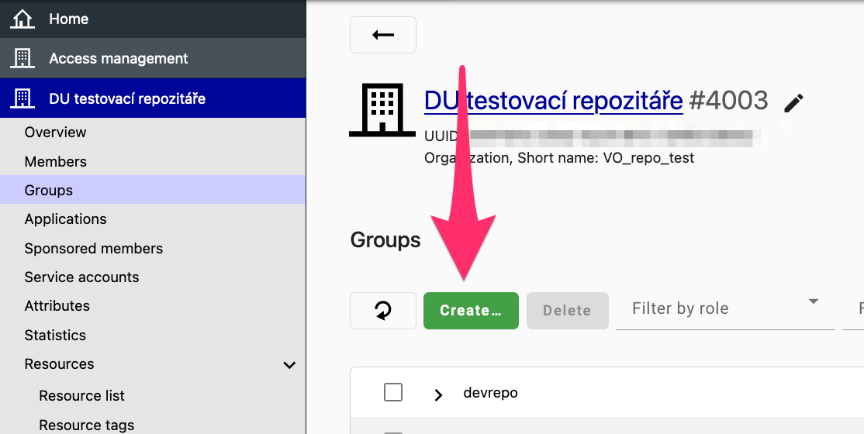This screenshot has height=434, width=864.
Task: Open the Filter by role dropdown
Action: (x=725, y=308)
